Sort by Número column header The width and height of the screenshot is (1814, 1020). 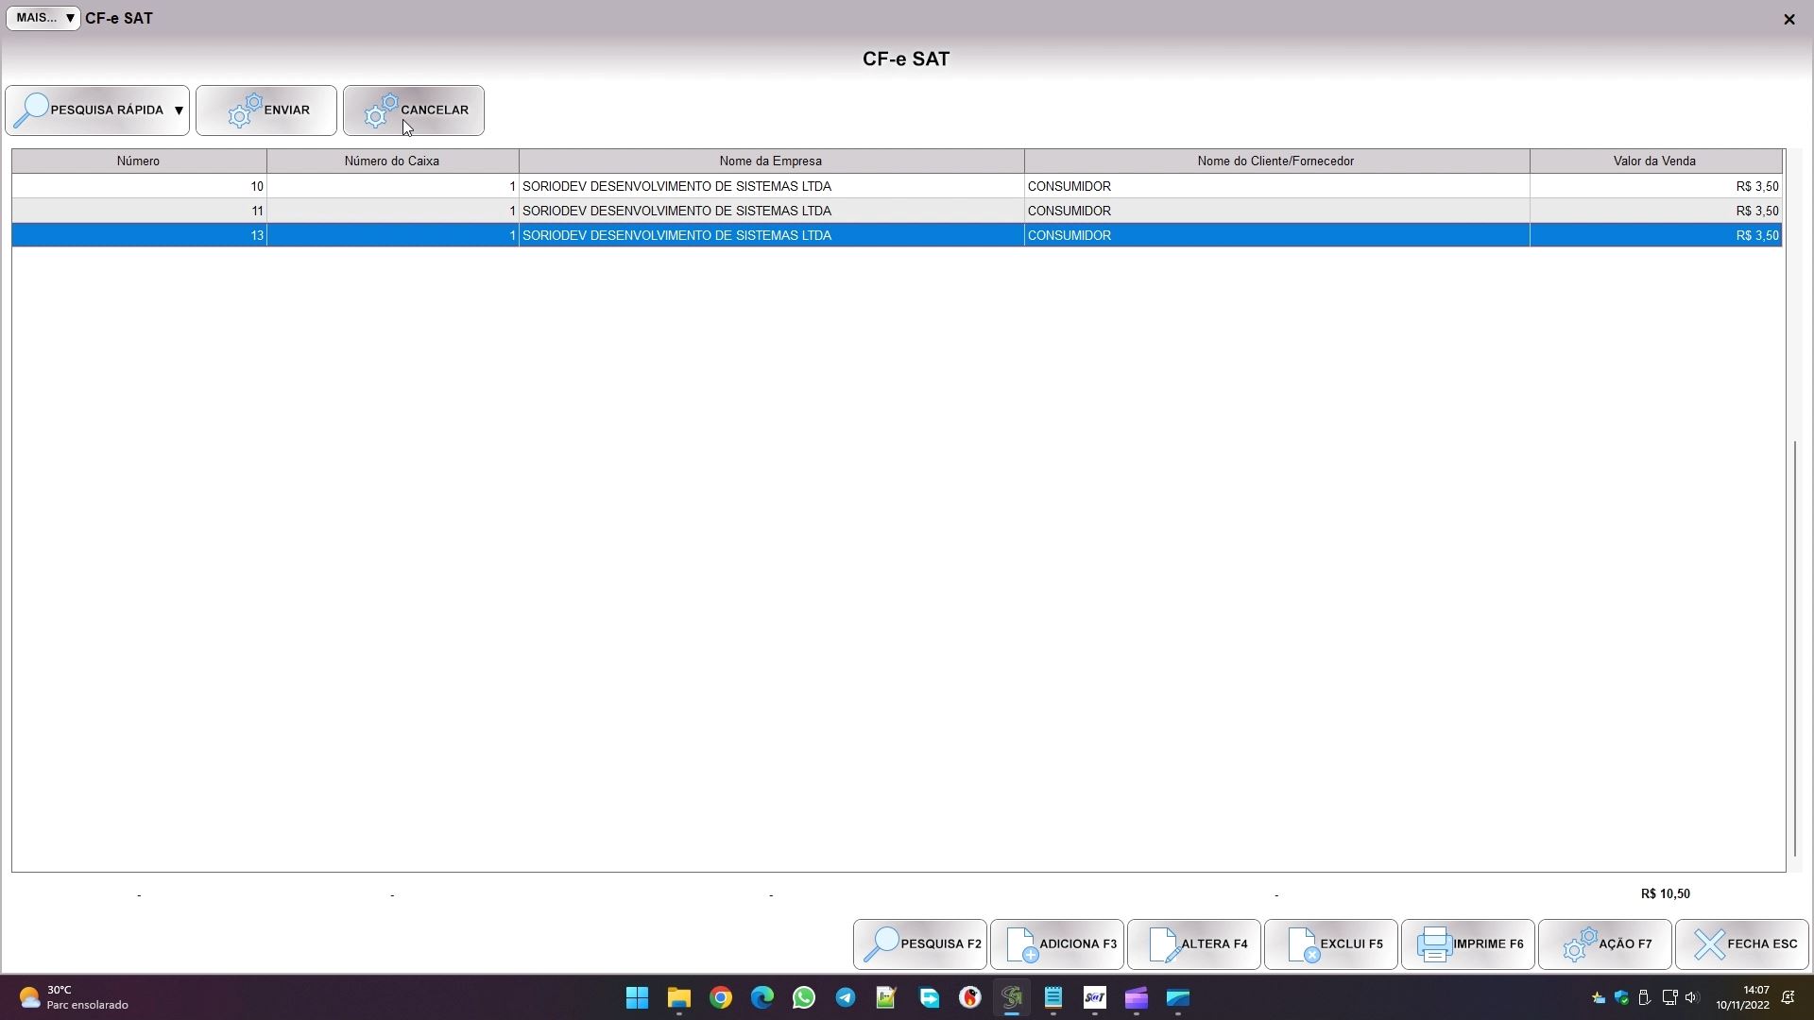tap(138, 161)
